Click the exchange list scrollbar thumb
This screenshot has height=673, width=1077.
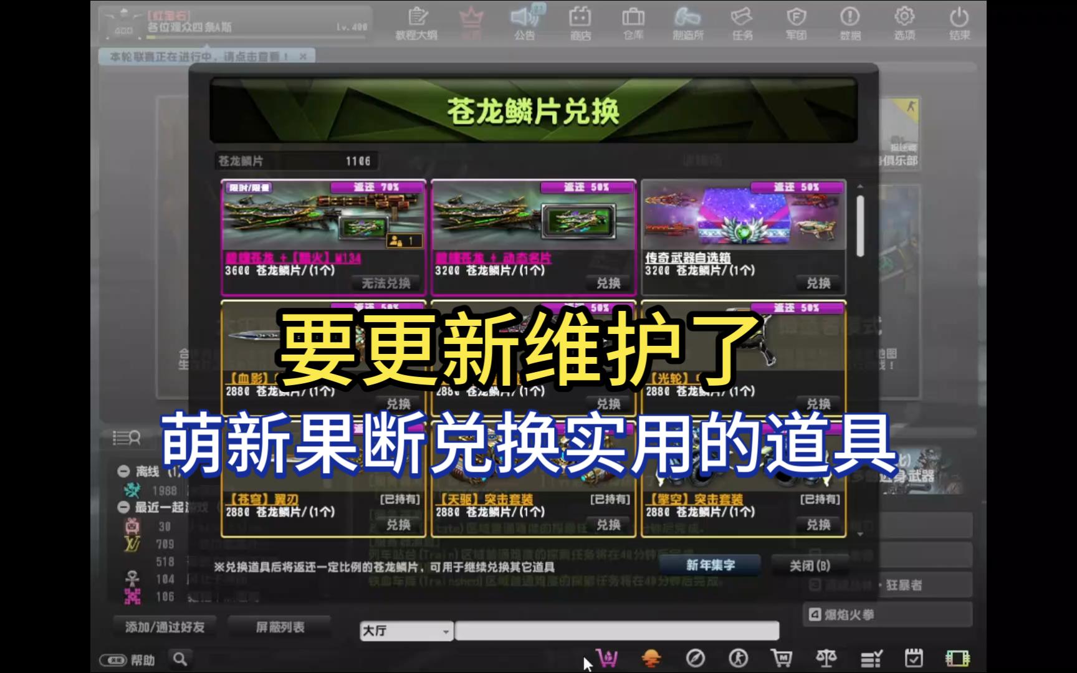tap(860, 226)
